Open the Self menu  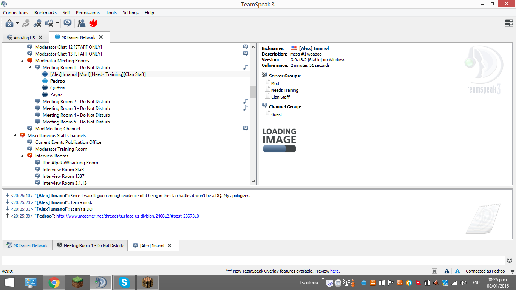tap(66, 13)
